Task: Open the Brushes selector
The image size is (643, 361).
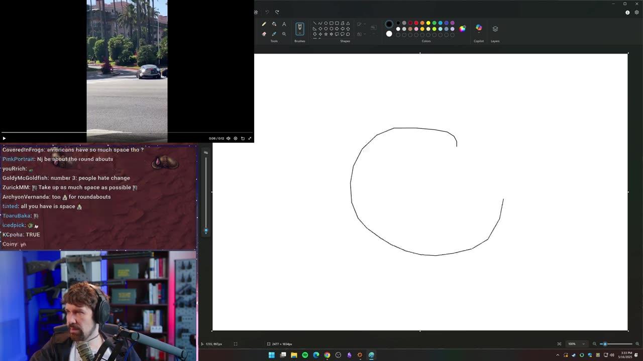Action: tap(300, 29)
